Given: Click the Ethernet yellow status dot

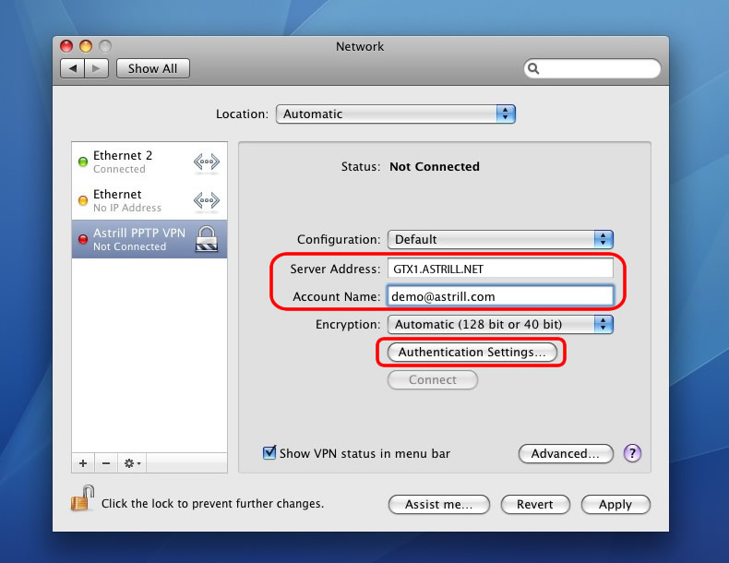Looking at the screenshot, I should pyautogui.click(x=83, y=200).
